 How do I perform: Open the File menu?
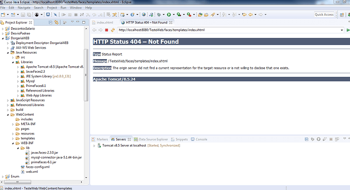3,8
